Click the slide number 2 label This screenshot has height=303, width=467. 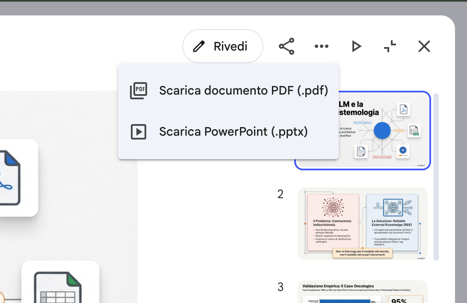click(281, 194)
